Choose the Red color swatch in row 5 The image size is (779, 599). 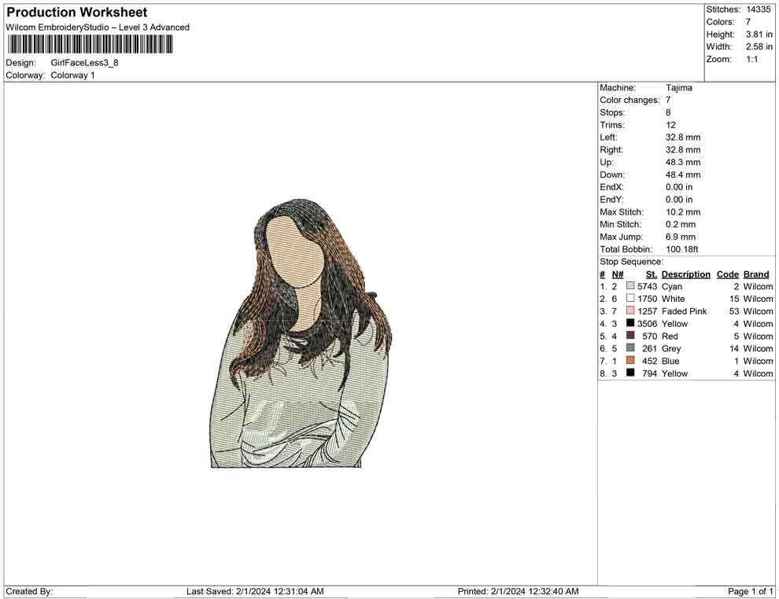[x=630, y=336]
